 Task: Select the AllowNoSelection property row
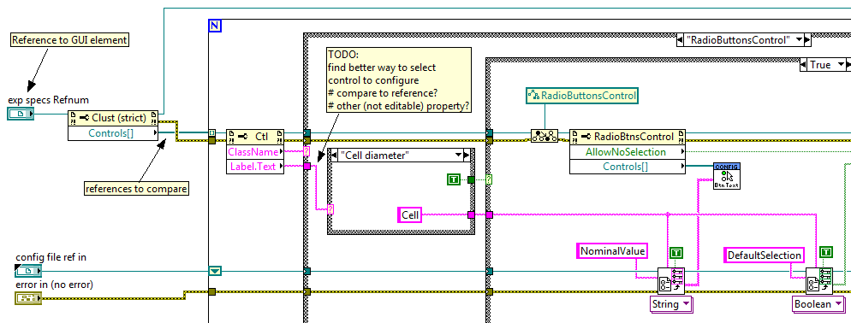[x=628, y=152]
